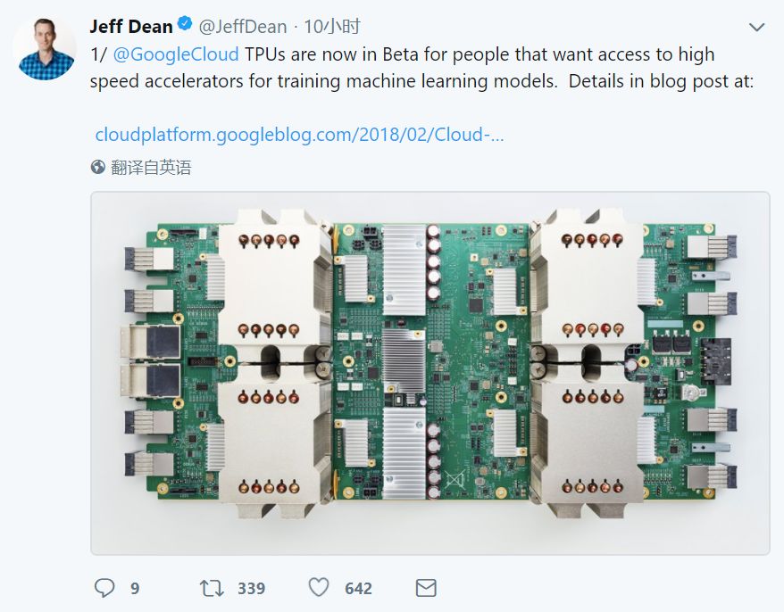
Task: Send the tweet via envelope message icon
Action: 426,588
